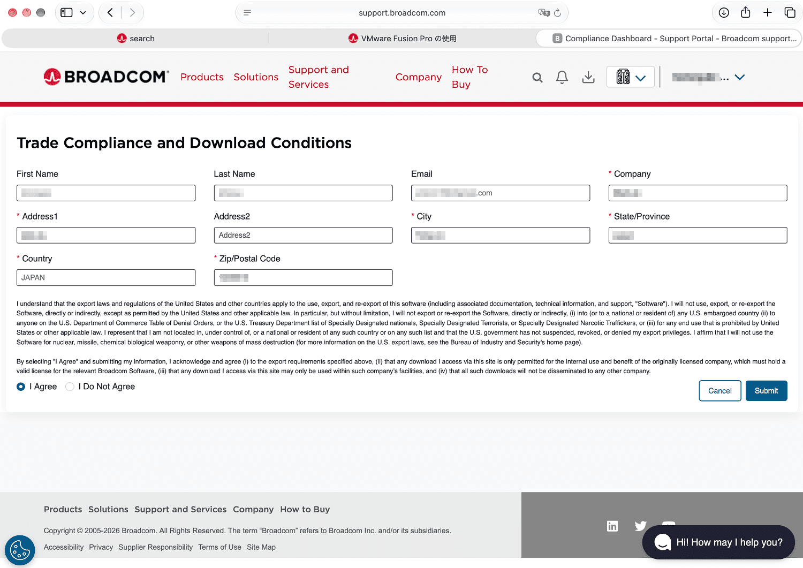Open the Site Map footer link
The height and width of the screenshot is (568, 803).
pyautogui.click(x=261, y=547)
